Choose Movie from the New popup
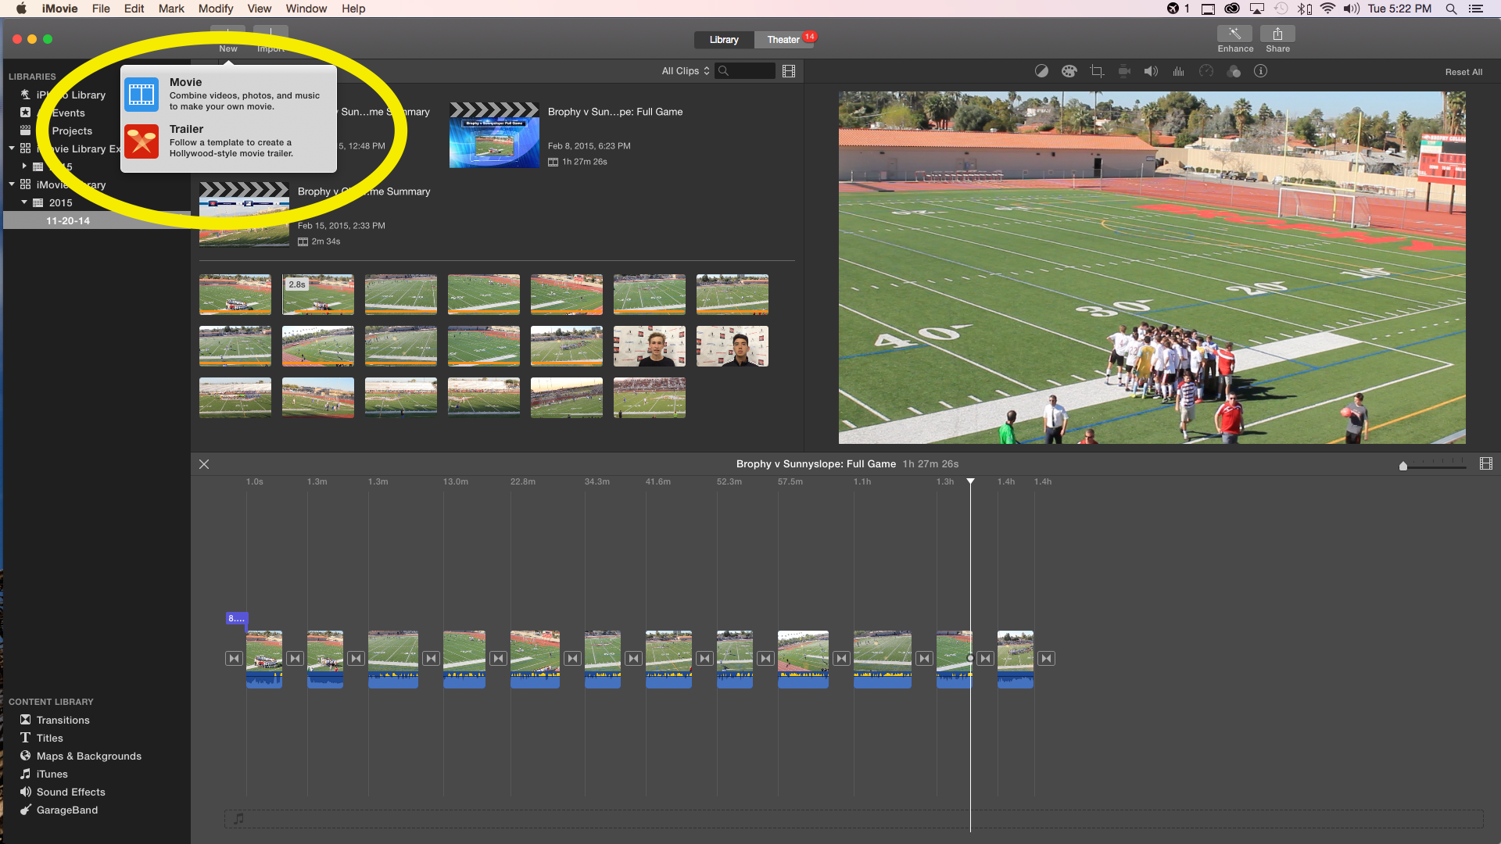The height and width of the screenshot is (844, 1501). 229,94
